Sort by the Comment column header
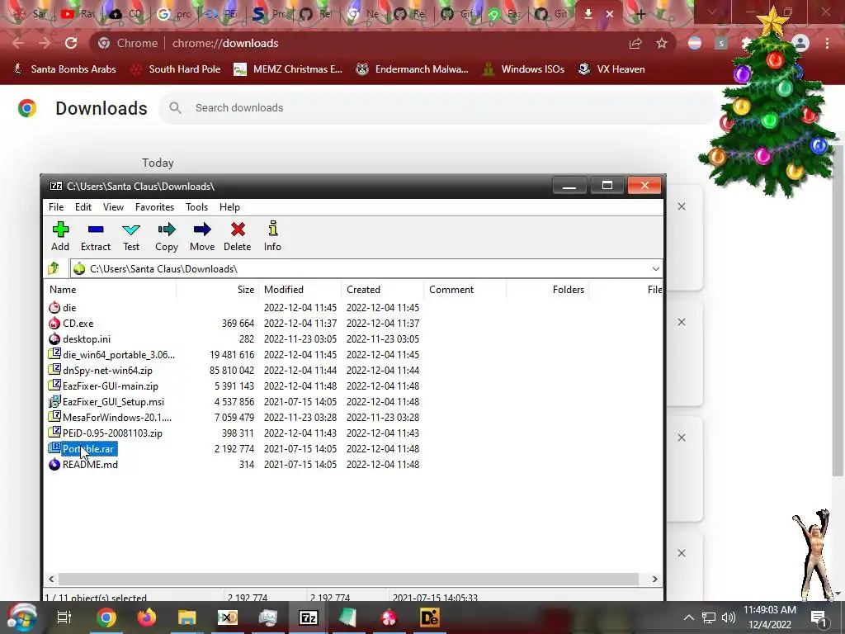 tap(465, 290)
